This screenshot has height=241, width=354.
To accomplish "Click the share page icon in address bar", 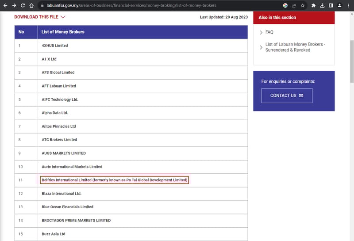I will pyautogui.click(x=294, y=5).
